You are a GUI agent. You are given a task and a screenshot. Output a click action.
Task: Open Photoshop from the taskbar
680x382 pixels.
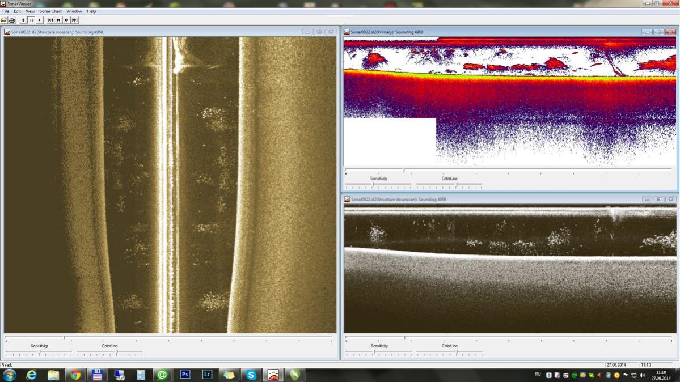point(185,375)
